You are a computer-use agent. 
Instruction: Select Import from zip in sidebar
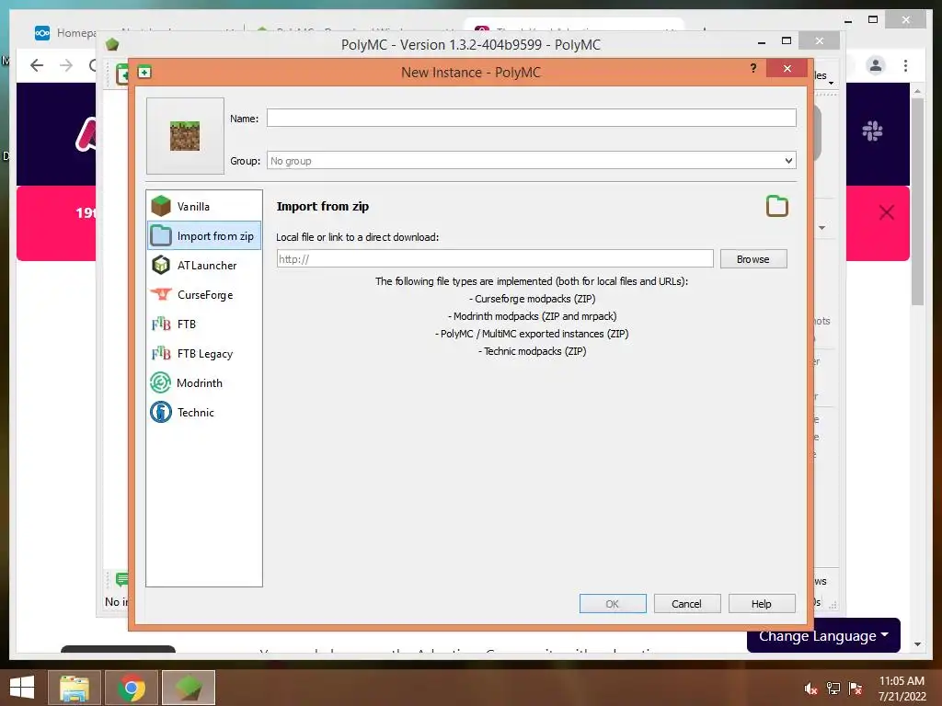point(204,236)
